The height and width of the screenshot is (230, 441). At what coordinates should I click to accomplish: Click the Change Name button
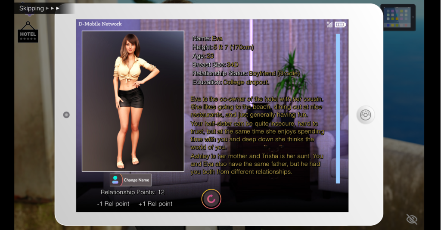pos(136,180)
